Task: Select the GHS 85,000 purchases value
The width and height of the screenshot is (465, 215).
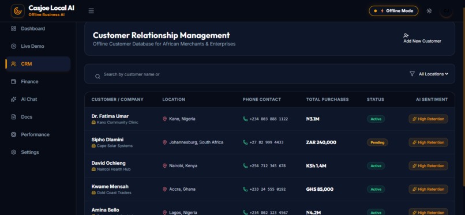Action: point(320,189)
